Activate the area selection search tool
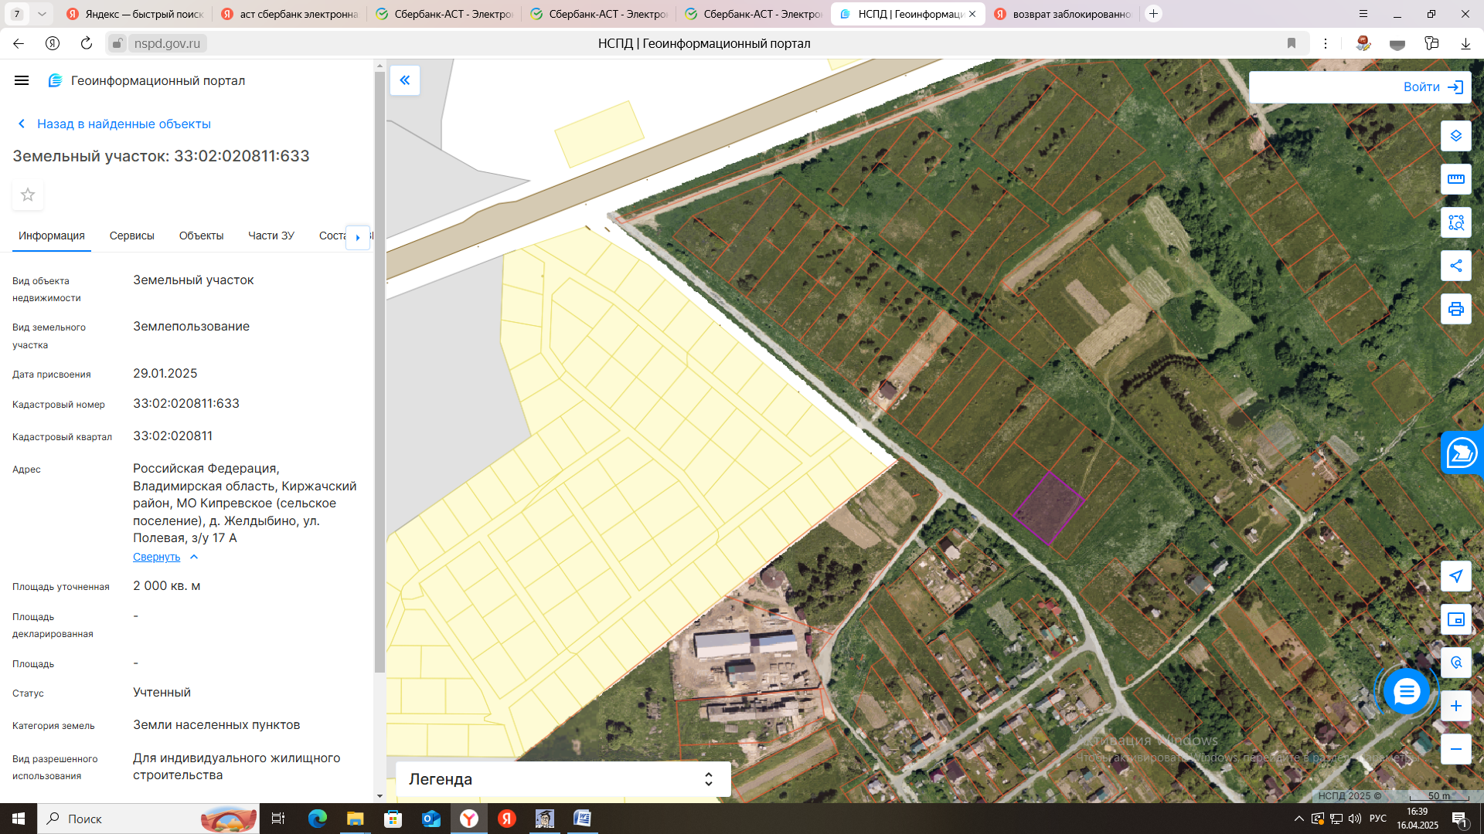The width and height of the screenshot is (1484, 834). click(x=1455, y=222)
